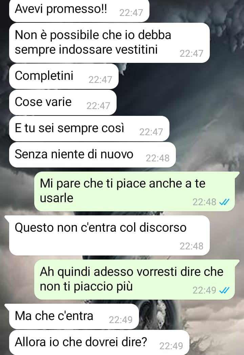Click the 22:48 timestamp on 'Senza niente di nuovo'
The height and width of the screenshot is (355, 244).
coord(158,158)
